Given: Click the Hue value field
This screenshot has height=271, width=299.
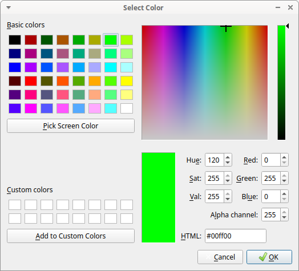Looking at the screenshot, I should [x=215, y=160].
